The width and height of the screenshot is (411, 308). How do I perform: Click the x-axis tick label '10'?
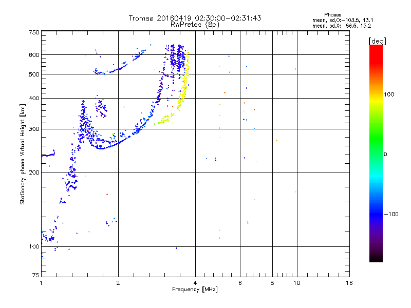[x=297, y=283]
